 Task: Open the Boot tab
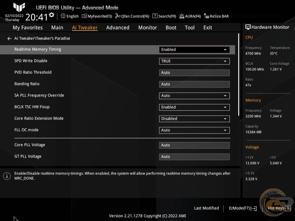(x=171, y=28)
